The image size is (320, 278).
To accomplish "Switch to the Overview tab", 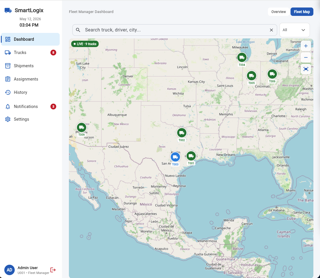I will click(278, 12).
